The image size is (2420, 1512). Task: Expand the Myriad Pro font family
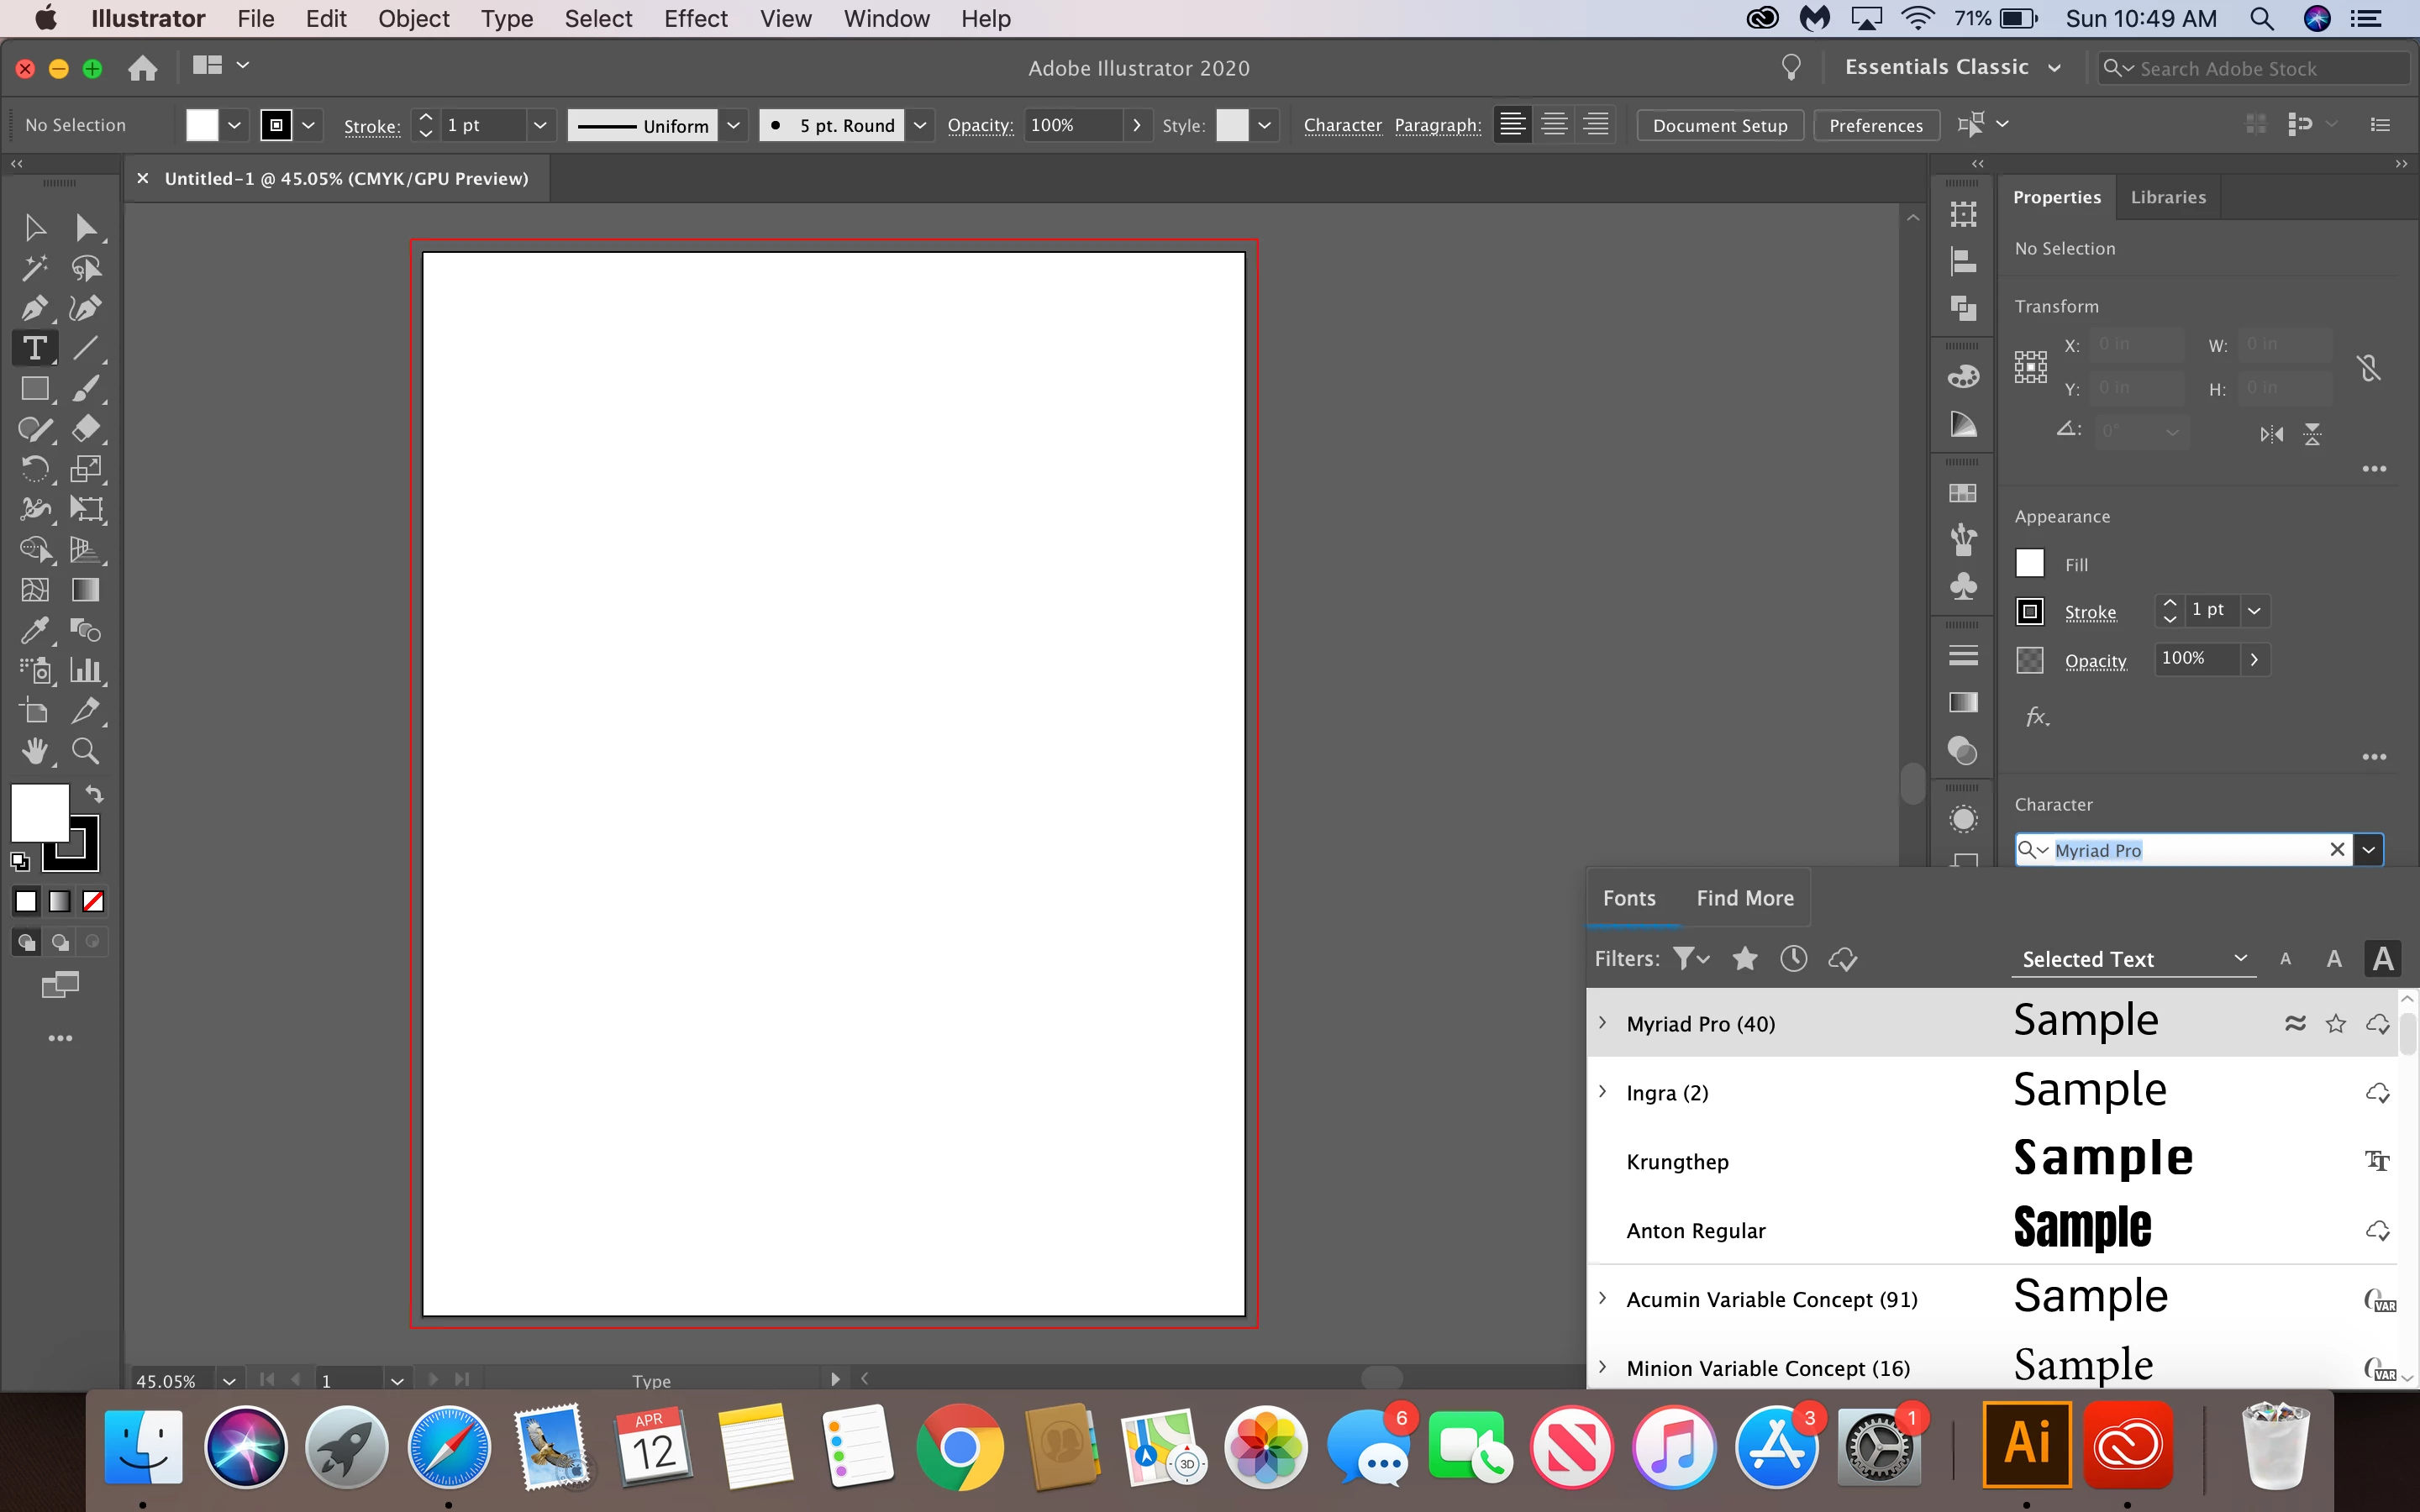point(1603,1023)
